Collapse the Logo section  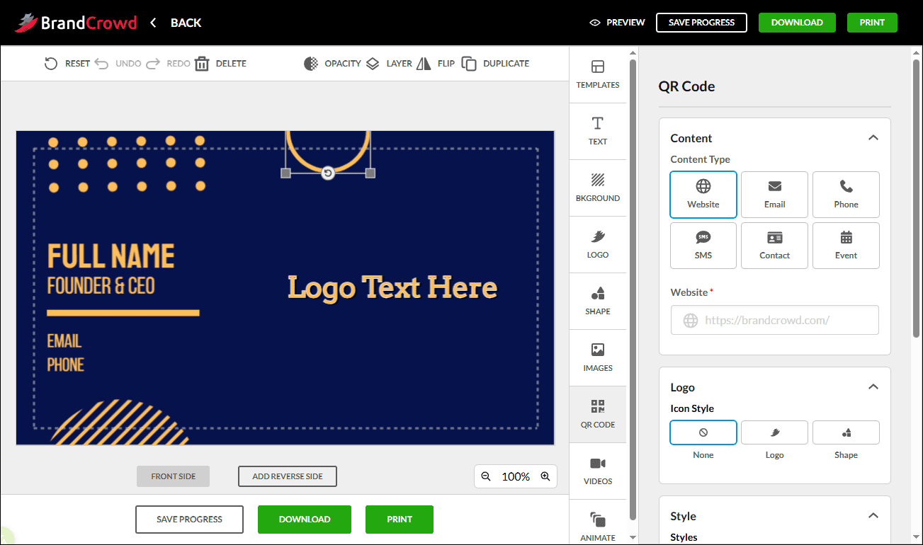(873, 386)
